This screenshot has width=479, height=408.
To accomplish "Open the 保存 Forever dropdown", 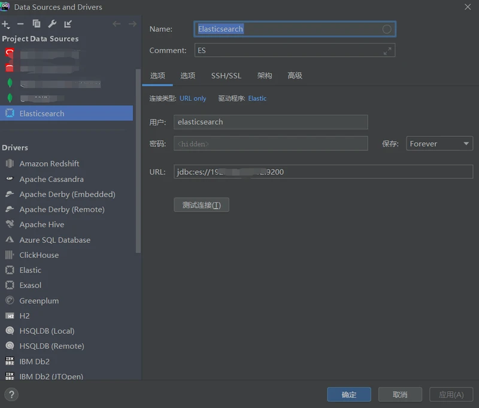I will [x=439, y=144].
